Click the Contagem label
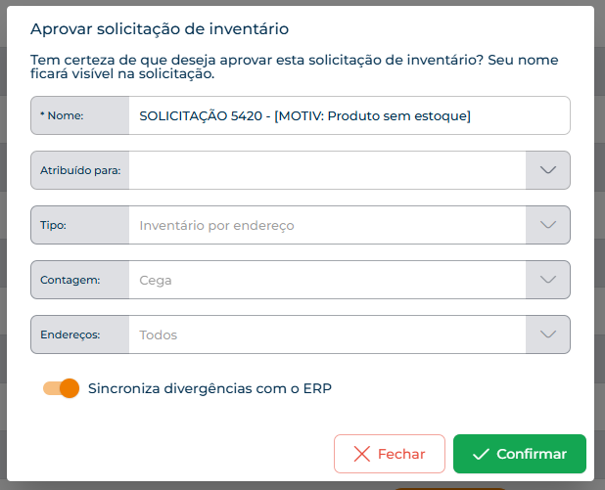605x490 pixels. (70, 280)
